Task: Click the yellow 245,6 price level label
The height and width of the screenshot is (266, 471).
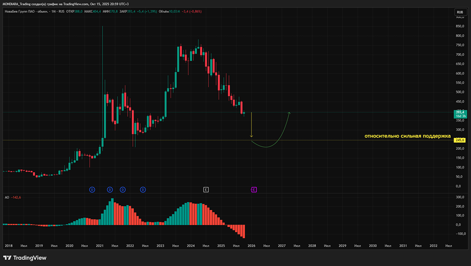Action: tap(460, 140)
